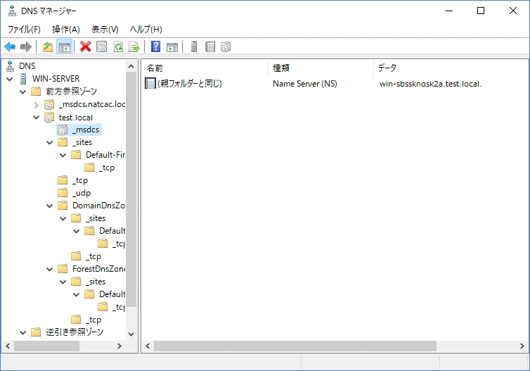The image size is (530, 371).
Task: Click the _msdcs.natcac.loc zone icon
Action: coord(49,104)
